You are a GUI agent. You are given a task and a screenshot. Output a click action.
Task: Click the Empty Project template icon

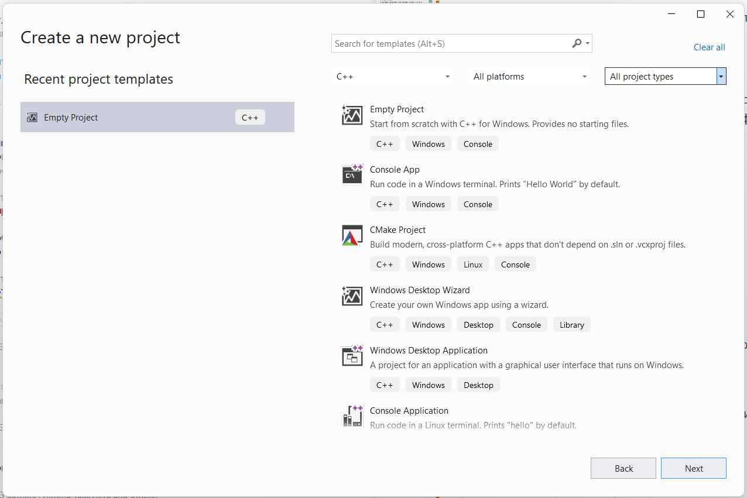[x=352, y=115]
